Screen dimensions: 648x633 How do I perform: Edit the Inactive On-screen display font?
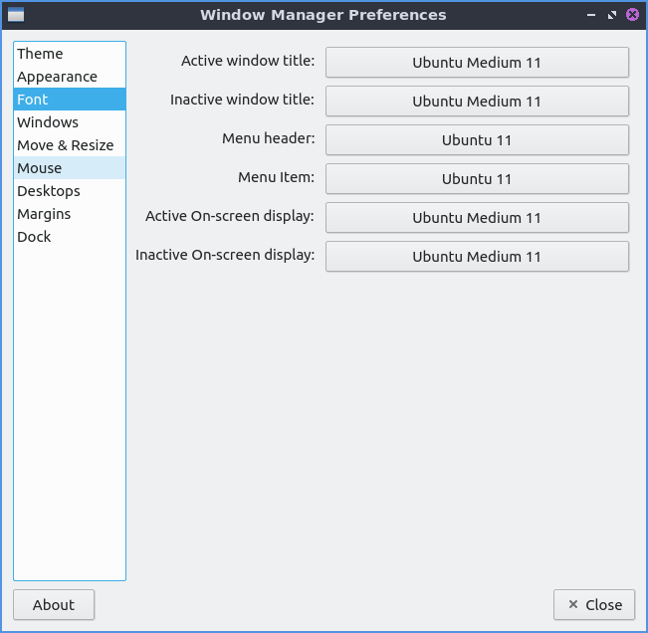tap(477, 256)
